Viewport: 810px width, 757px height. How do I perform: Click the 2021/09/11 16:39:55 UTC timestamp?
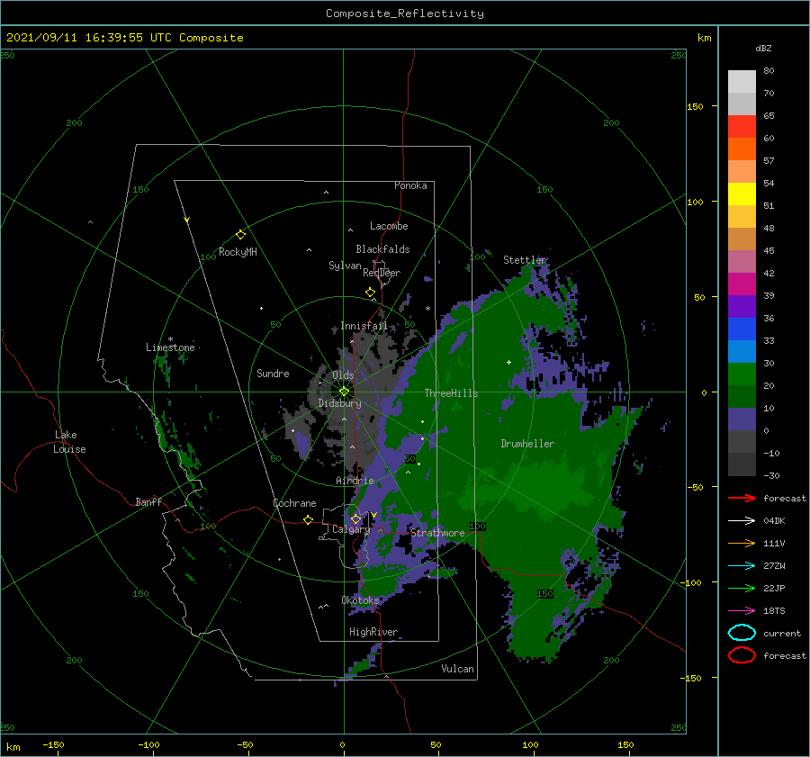click(x=88, y=38)
